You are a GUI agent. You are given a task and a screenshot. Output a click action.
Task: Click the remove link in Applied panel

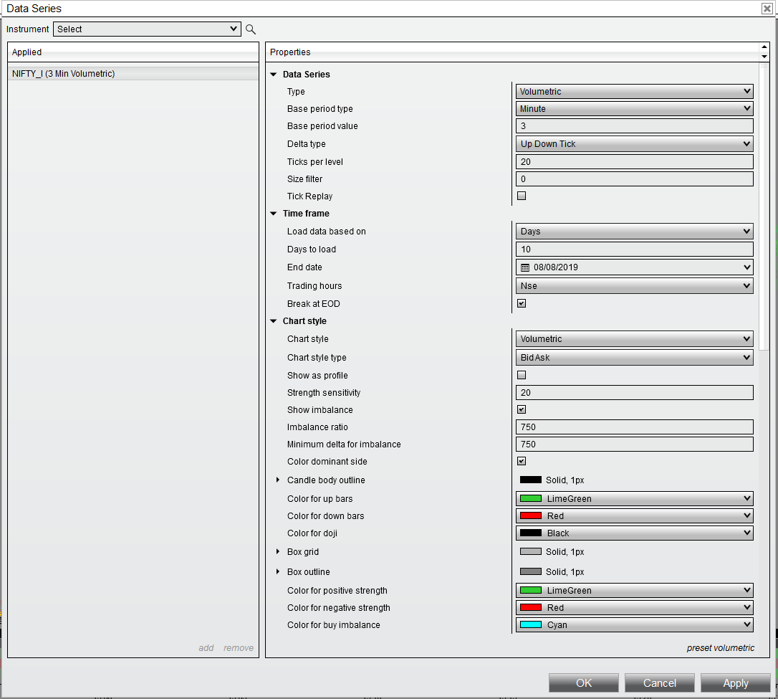pos(238,648)
